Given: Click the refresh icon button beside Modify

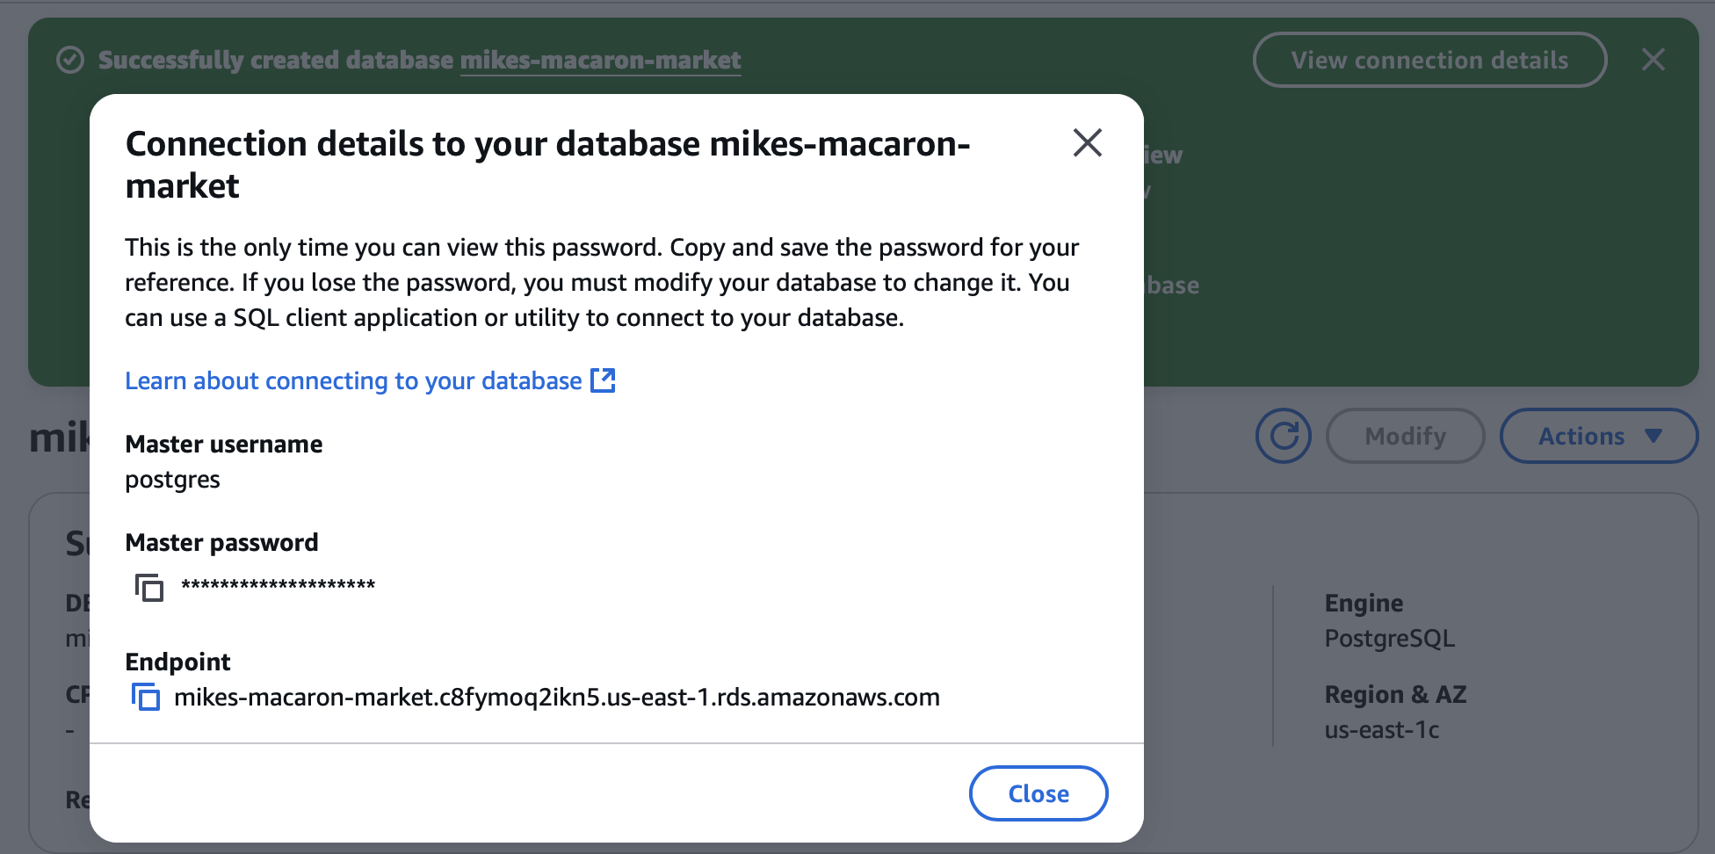Looking at the screenshot, I should pos(1283,436).
